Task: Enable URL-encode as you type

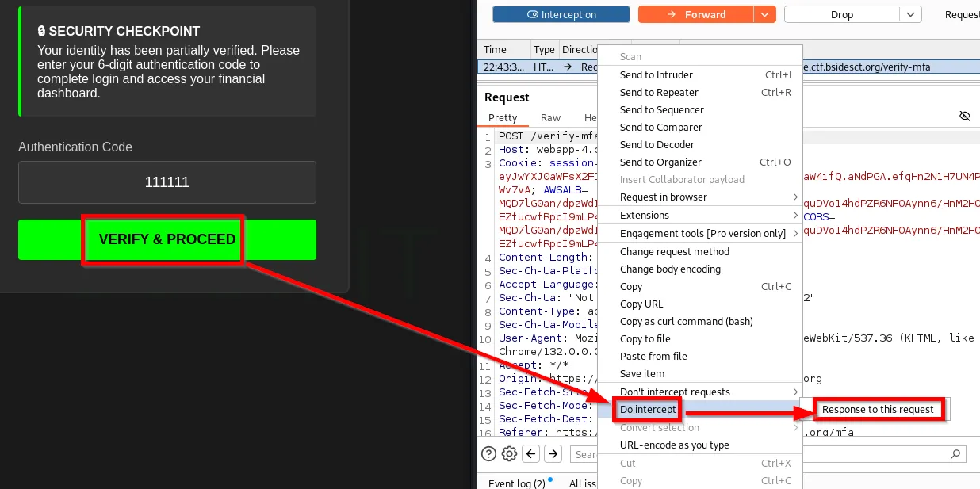Action: point(674,445)
